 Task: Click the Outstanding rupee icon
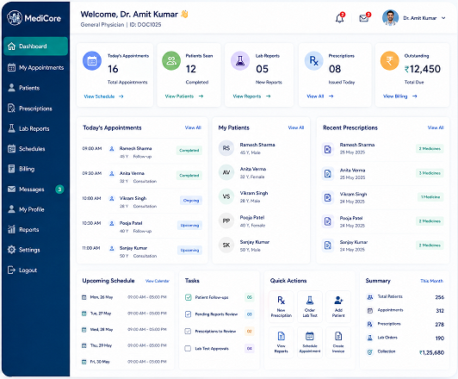click(390, 61)
